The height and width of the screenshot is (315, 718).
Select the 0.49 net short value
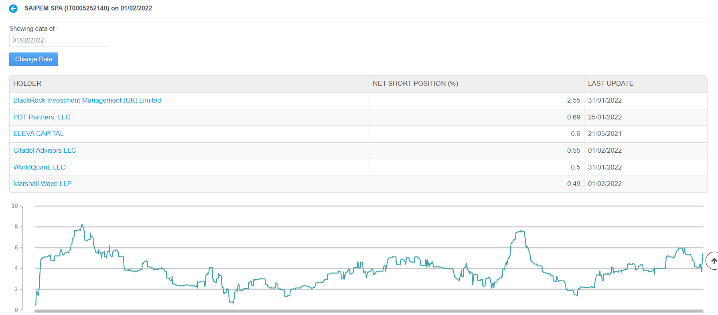click(574, 184)
